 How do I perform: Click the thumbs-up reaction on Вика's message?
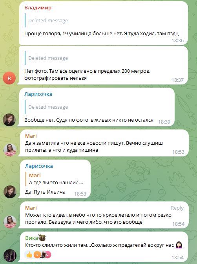coord(29,255)
